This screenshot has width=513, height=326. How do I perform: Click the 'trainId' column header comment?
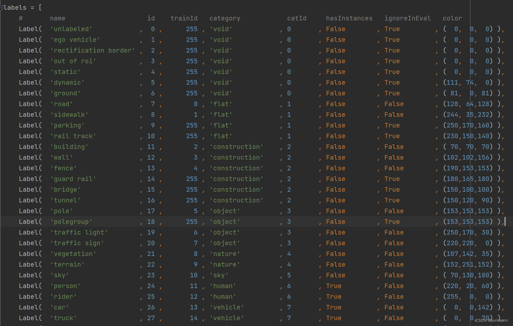(x=184, y=18)
